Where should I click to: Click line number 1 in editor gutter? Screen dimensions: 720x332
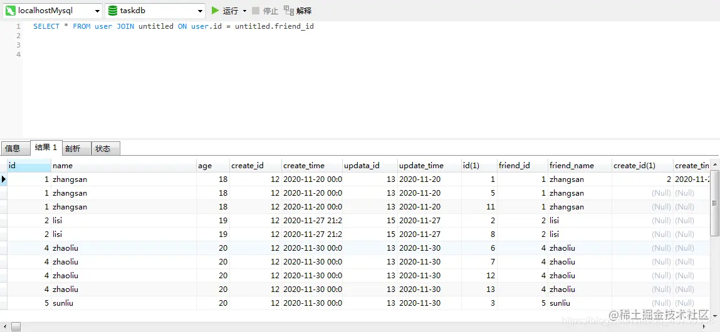(18, 26)
